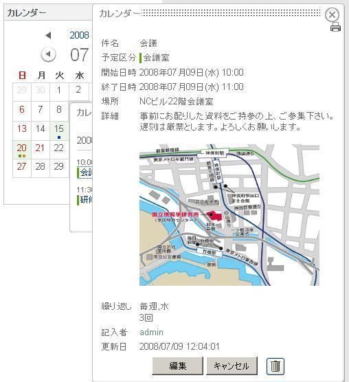This screenshot has width=349, height=382.
Task: Click the printer icon in event dialog
Action: coord(335,27)
